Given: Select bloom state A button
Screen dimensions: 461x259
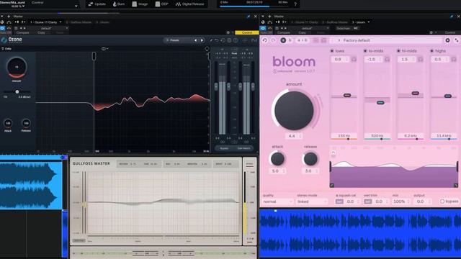Looking at the screenshot, I should click(x=283, y=40).
